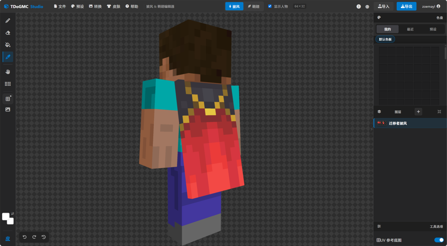This screenshot has width=447, height=246.
Task: Open the 预设 dropdown menu
Action: coord(77,6)
